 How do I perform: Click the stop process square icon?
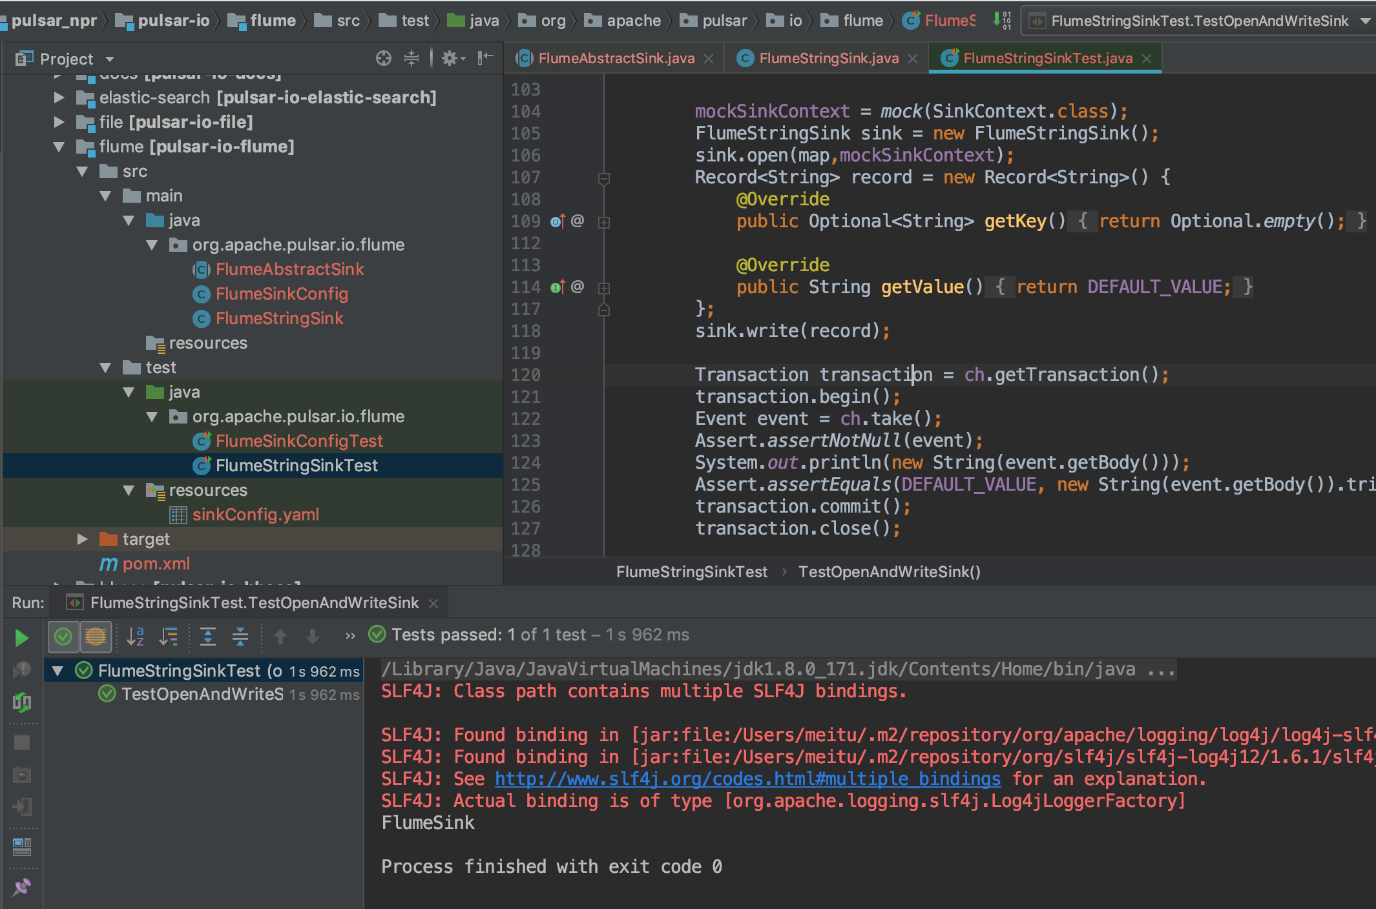click(22, 742)
